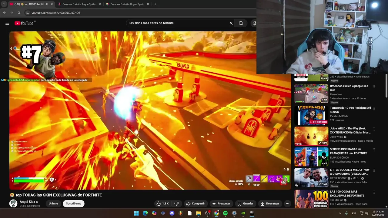The image size is (388, 218).
Task: Open Windows Start menu
Action: 136,213
